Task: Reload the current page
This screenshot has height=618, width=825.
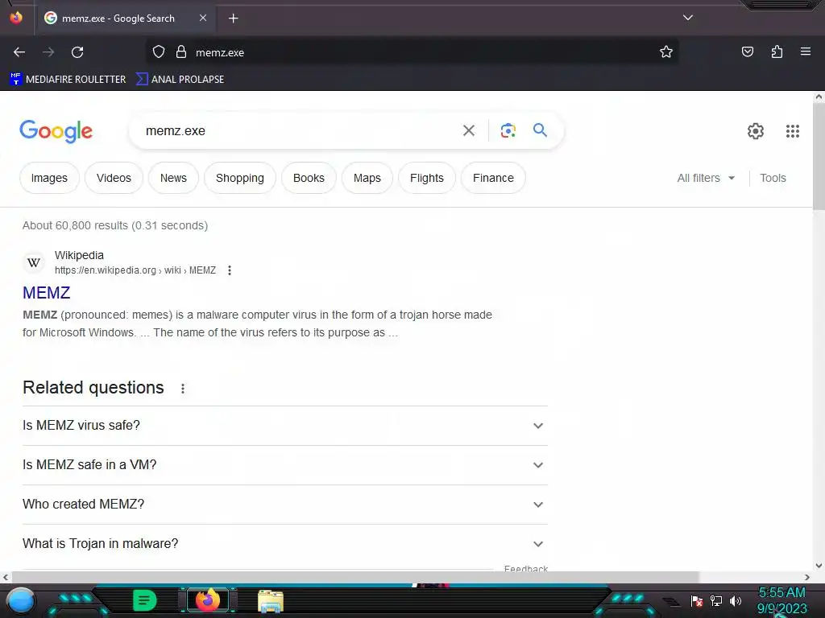Action: tap(77, 52)
